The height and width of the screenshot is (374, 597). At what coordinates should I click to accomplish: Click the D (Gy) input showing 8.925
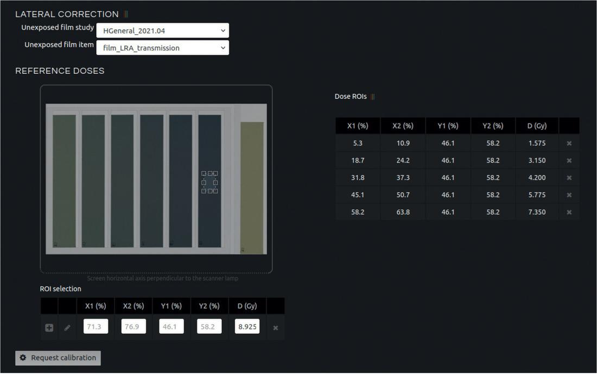pos(247,327)
